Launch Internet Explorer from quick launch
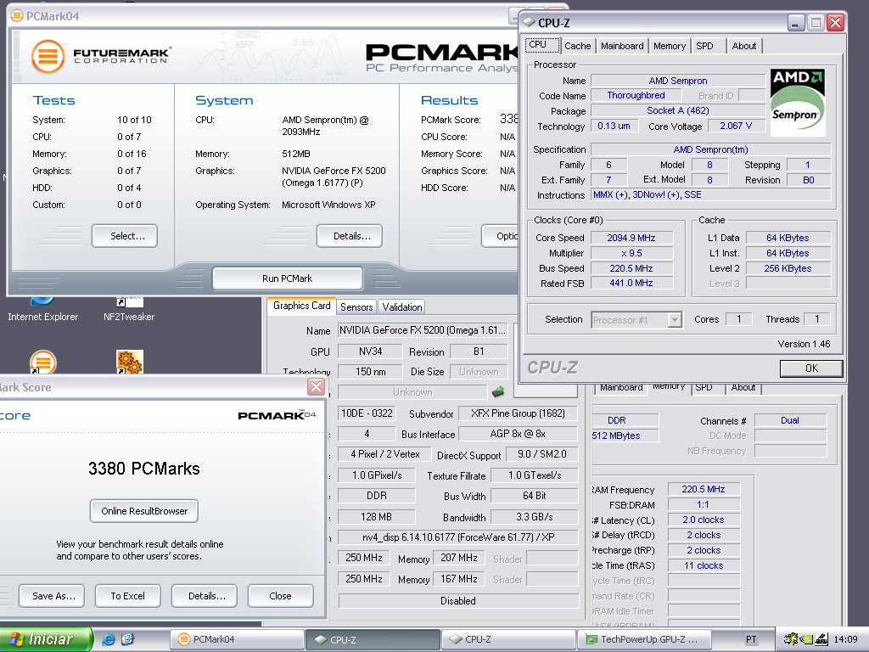 coord(109,639)
